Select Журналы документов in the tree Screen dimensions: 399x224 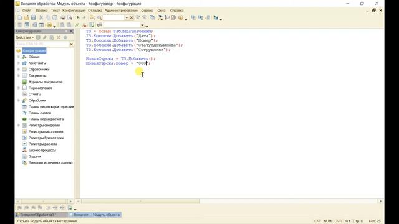[46, 82]
